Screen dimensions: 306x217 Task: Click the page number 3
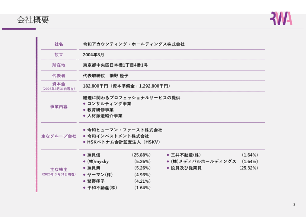294,205
